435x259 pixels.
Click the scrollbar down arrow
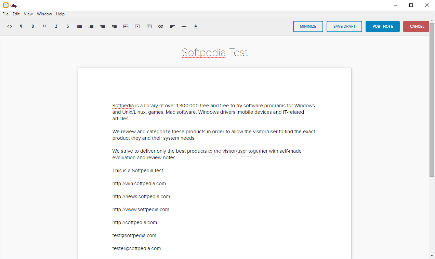pyautogui.click(x=432, y=256)
